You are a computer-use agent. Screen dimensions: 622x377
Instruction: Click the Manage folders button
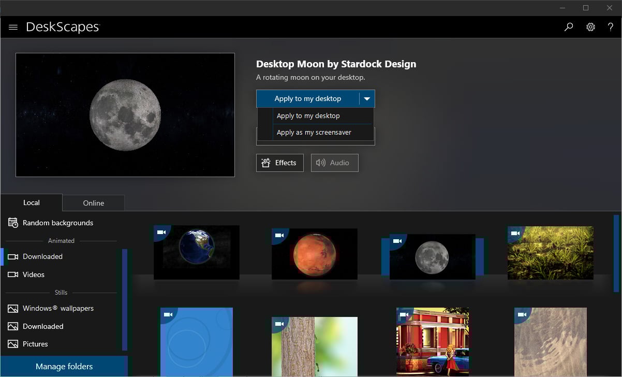64,367
